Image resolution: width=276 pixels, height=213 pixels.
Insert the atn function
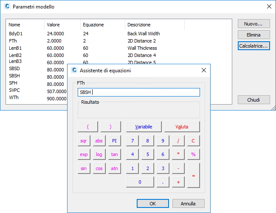[x=114, y=168]
